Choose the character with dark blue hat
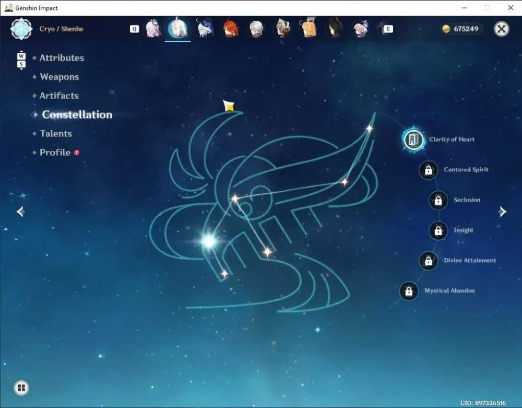 coord(205,28)
